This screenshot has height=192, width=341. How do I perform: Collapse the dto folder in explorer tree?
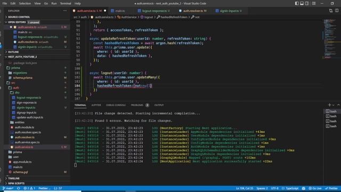coord(37,92)
